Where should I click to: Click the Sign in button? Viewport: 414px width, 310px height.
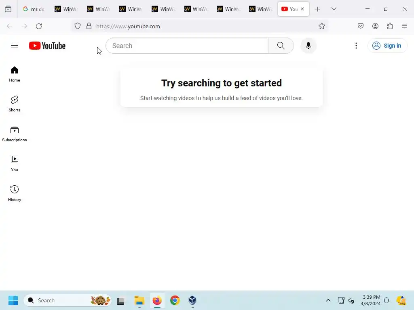tap(387, 46)
